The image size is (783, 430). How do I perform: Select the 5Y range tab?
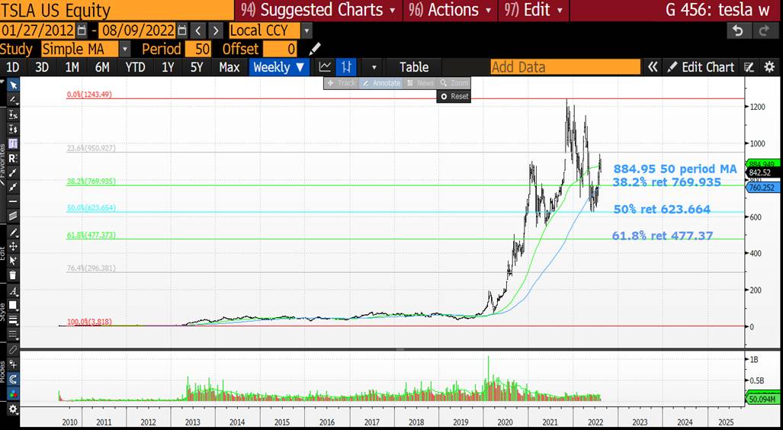point(196,67)
